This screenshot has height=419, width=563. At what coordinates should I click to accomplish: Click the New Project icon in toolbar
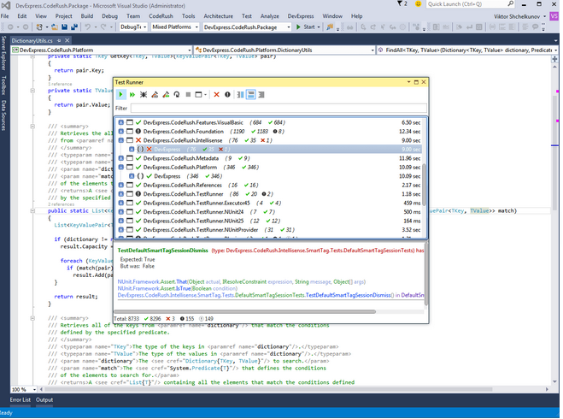(39, 27)
